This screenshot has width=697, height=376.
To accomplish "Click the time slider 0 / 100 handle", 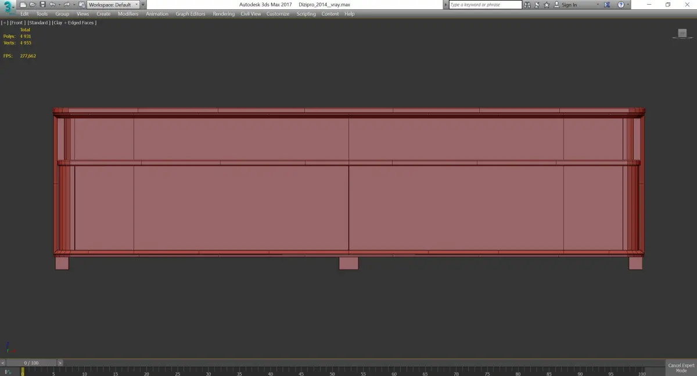I will pos(31,363).
